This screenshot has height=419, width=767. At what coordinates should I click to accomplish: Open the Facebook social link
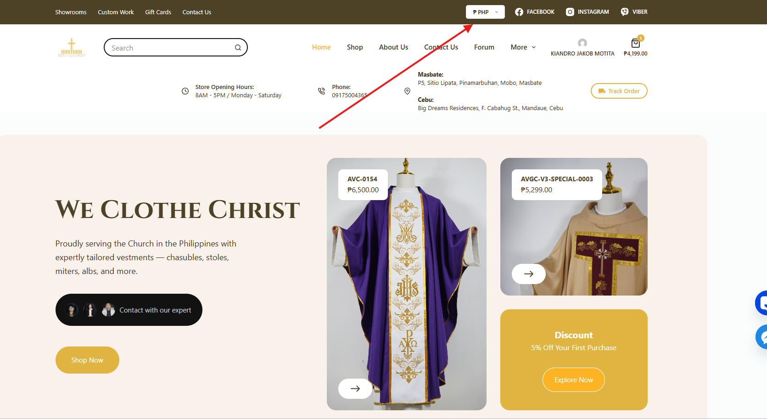pos(534,12)
